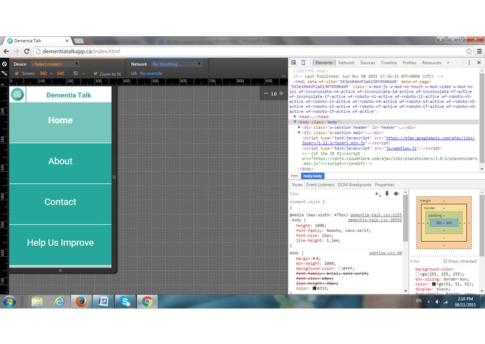Screen dimensions: 485x344
Task: Switch to the Sources tab
Action: pos(368,63)
